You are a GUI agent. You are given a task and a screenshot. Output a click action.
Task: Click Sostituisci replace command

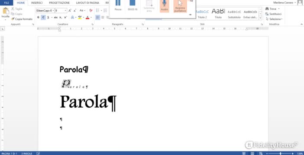click(x=273, y=14)
